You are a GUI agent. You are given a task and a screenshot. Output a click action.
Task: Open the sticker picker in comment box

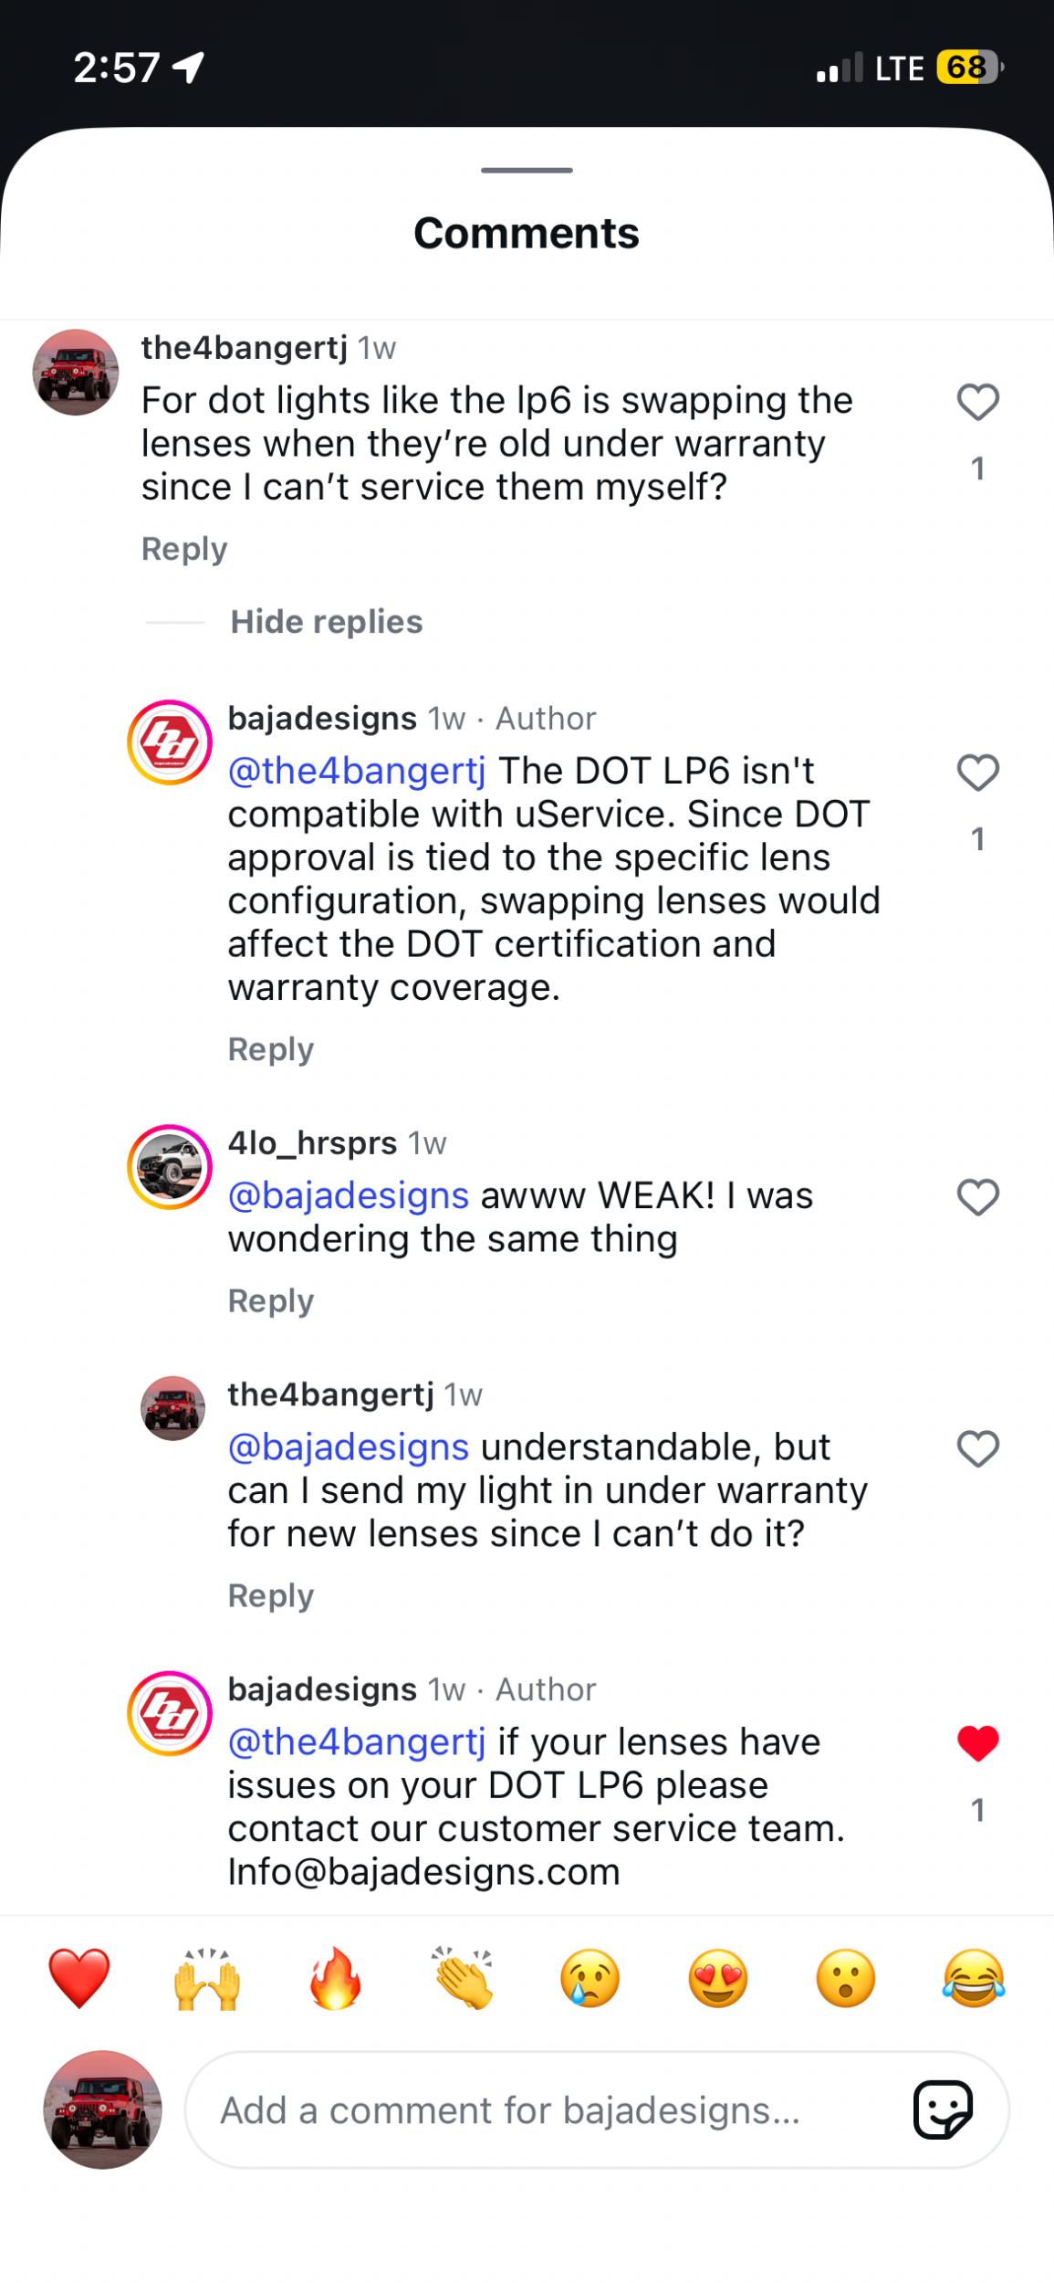pyautogui.click(x=943, y=2109)
